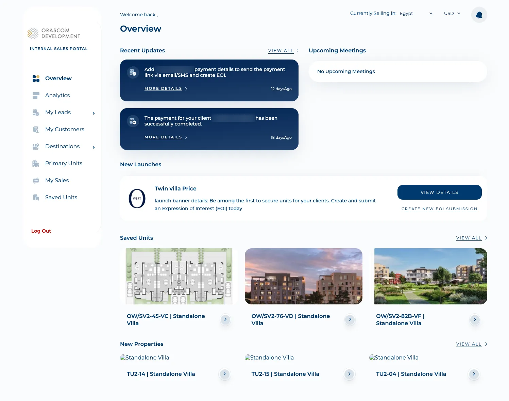This screenshot has width=509, height=401.
Task: View all New Properties
Action: 472,344
